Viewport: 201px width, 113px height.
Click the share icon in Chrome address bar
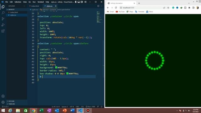[x=164, y=8]
